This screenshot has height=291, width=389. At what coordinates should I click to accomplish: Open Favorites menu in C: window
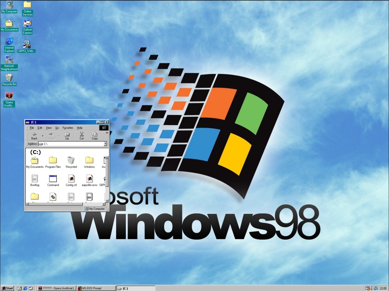(68, 128)
